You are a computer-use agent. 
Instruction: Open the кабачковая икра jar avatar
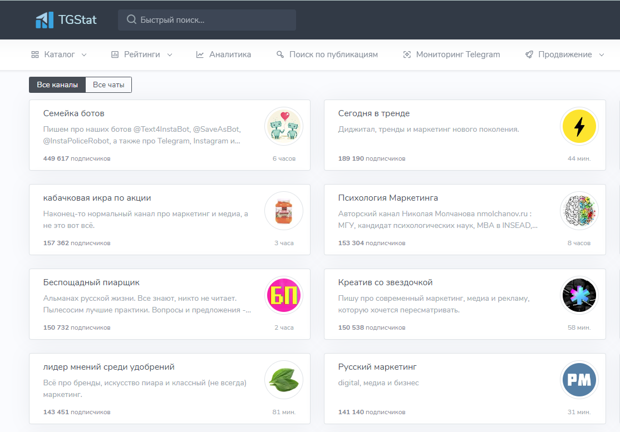[284, 211]
